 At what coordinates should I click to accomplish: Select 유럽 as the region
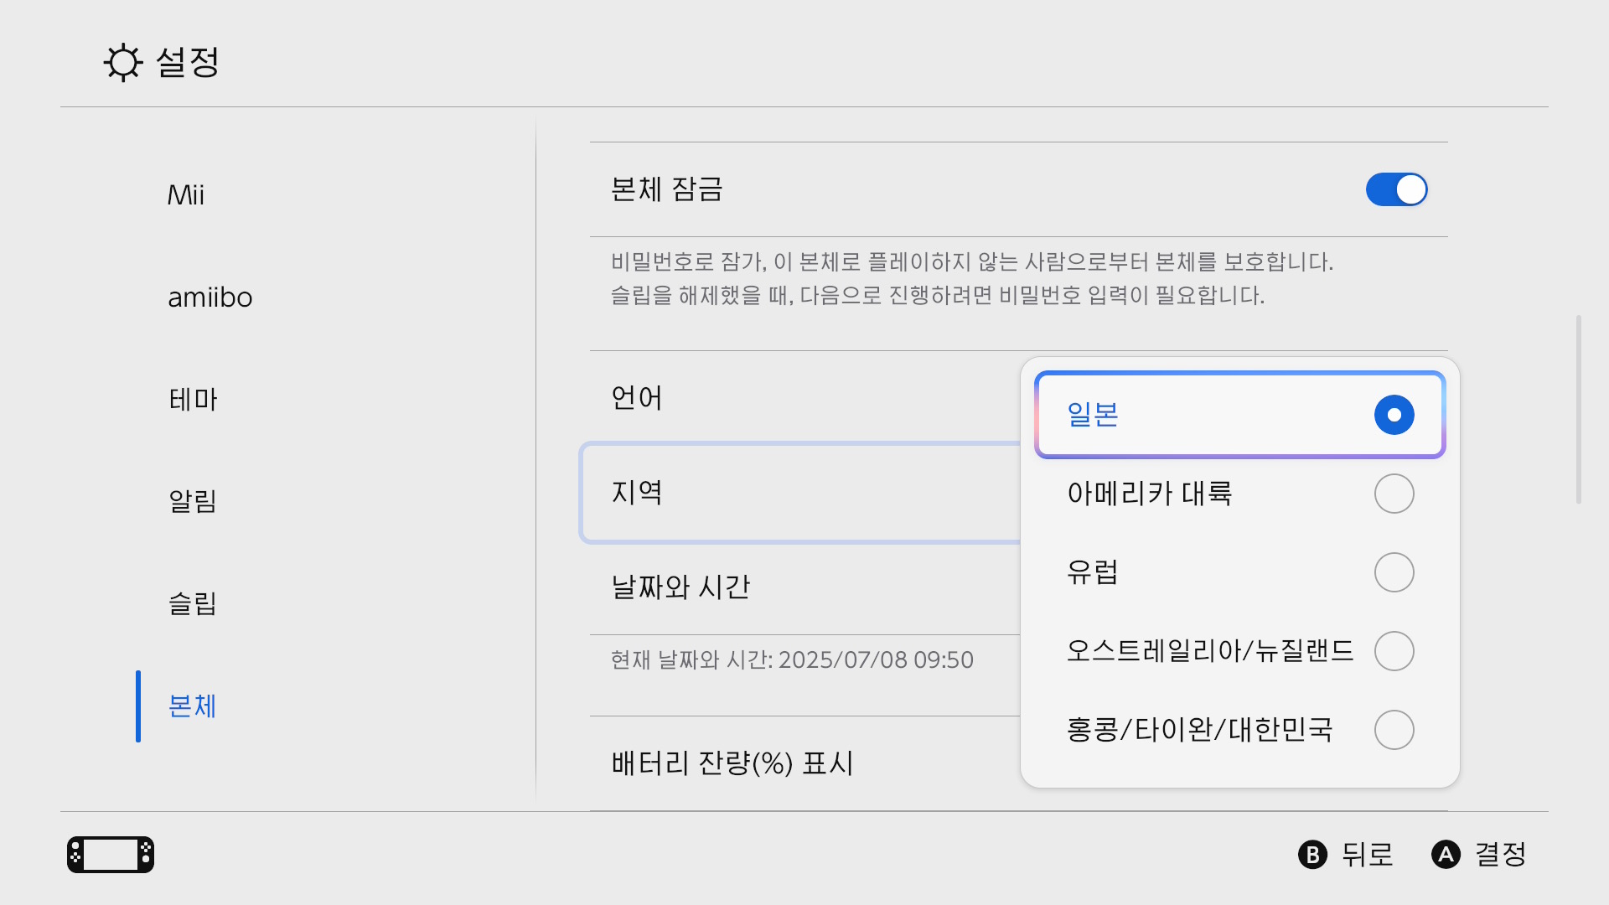point(1238,572)
